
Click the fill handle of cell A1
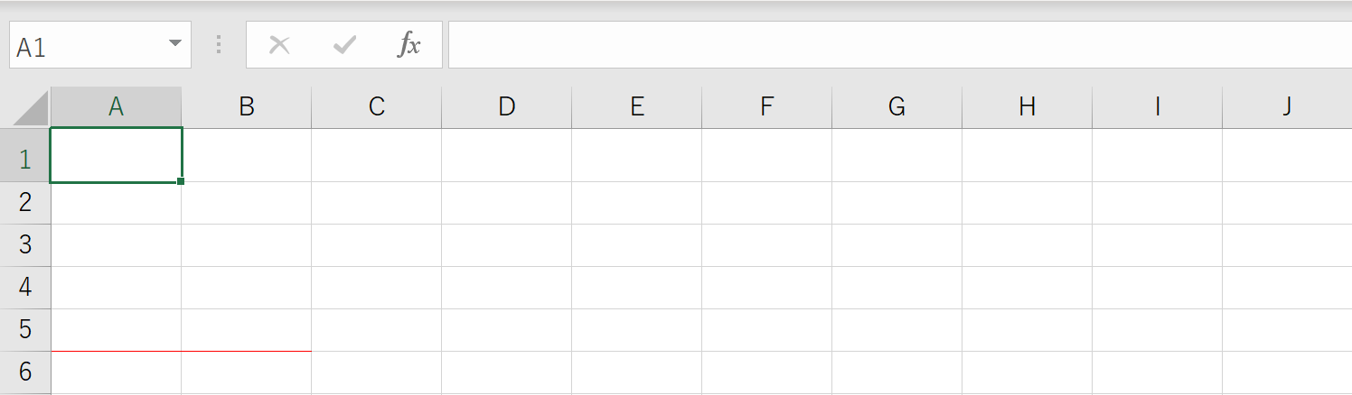tap(182, 181)
